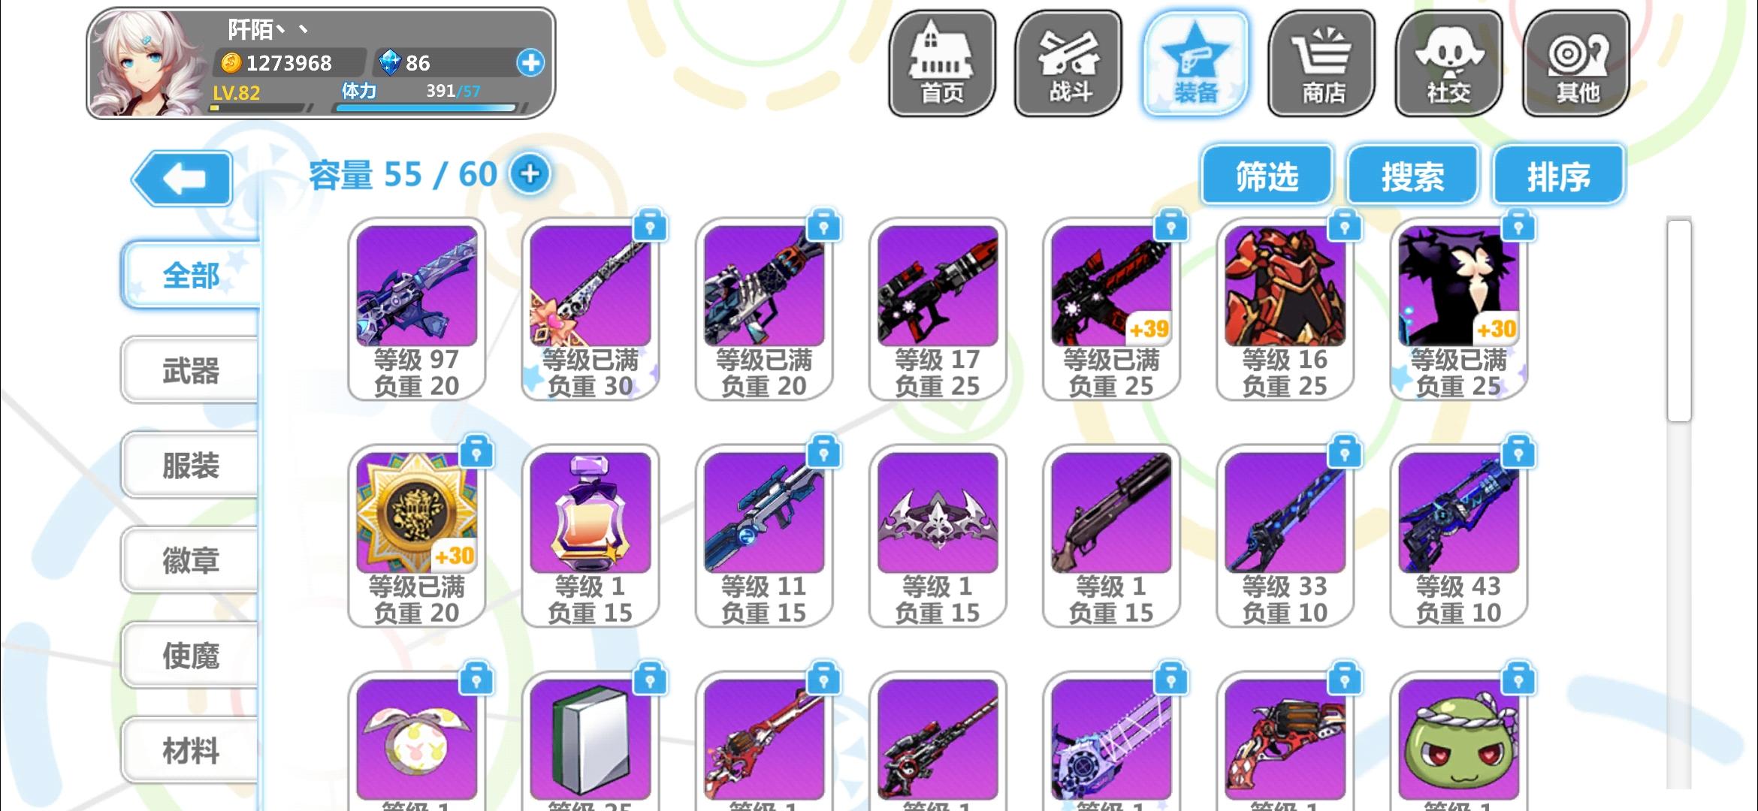Open the 搜索 search panel
The height and width of the screenshot is (811, 1758).
pos(1412,176)
